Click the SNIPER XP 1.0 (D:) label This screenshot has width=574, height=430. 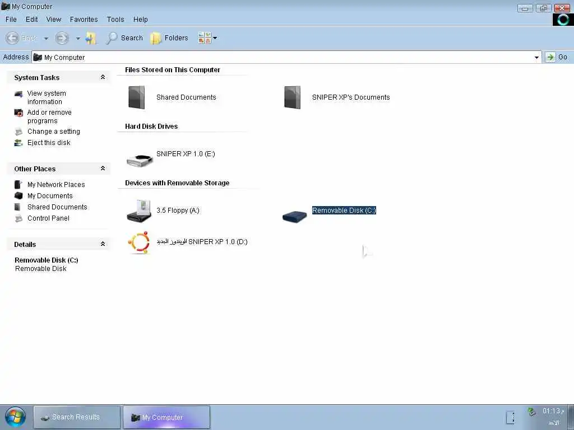(202, 242)
